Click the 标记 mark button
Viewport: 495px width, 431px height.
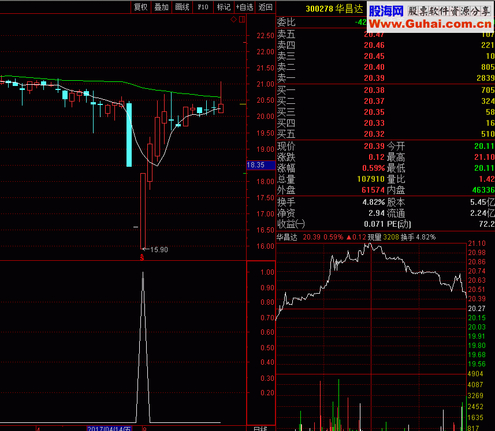click(x=224, y=7)
